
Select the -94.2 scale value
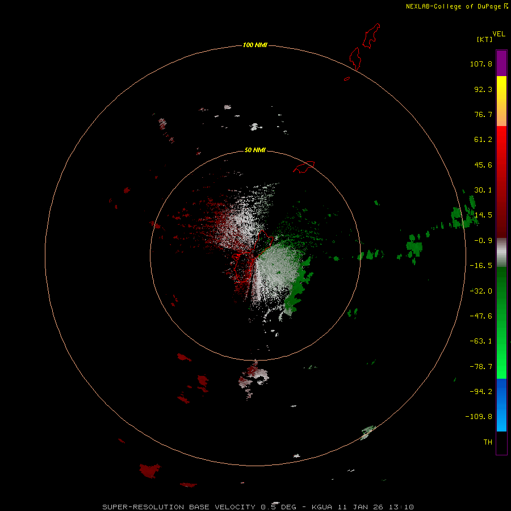click(x=481, y=392)
